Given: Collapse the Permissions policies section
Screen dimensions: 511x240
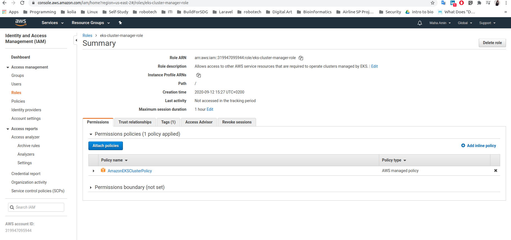Looking at the screenshot, I should coord(91,134).
